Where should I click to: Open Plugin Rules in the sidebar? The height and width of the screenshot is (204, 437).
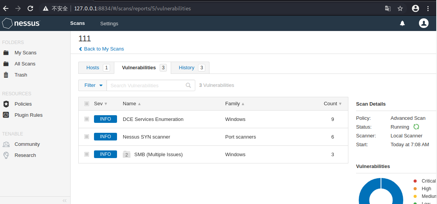[x=28, y=115]
